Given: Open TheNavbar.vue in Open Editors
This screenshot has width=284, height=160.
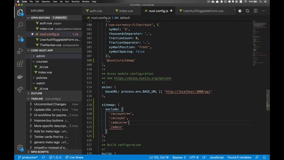Looking at the screenshot, I should [54, 45].
